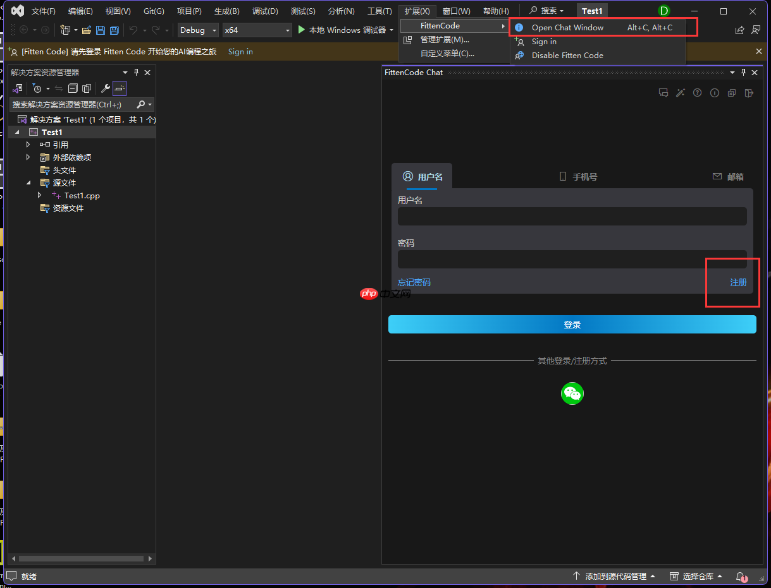The width and height of the screenshot is (771, 588).
Task: Click the Sync with Active Document icon
Action: (x=59, y=88)
